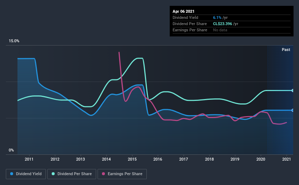Click the teal endpoint marker of Dividend Per Share line
The width and height of the screenshot is (299, 185).
pos(292,90)
